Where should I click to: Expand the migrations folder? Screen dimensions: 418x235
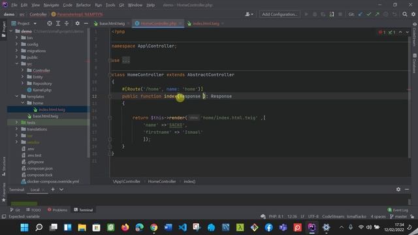pos(17,51)
